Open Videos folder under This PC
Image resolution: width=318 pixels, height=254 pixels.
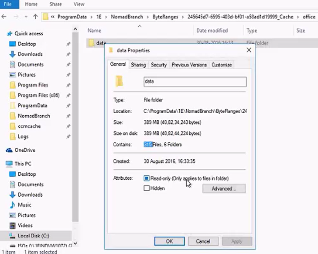(x=25, y=225)
